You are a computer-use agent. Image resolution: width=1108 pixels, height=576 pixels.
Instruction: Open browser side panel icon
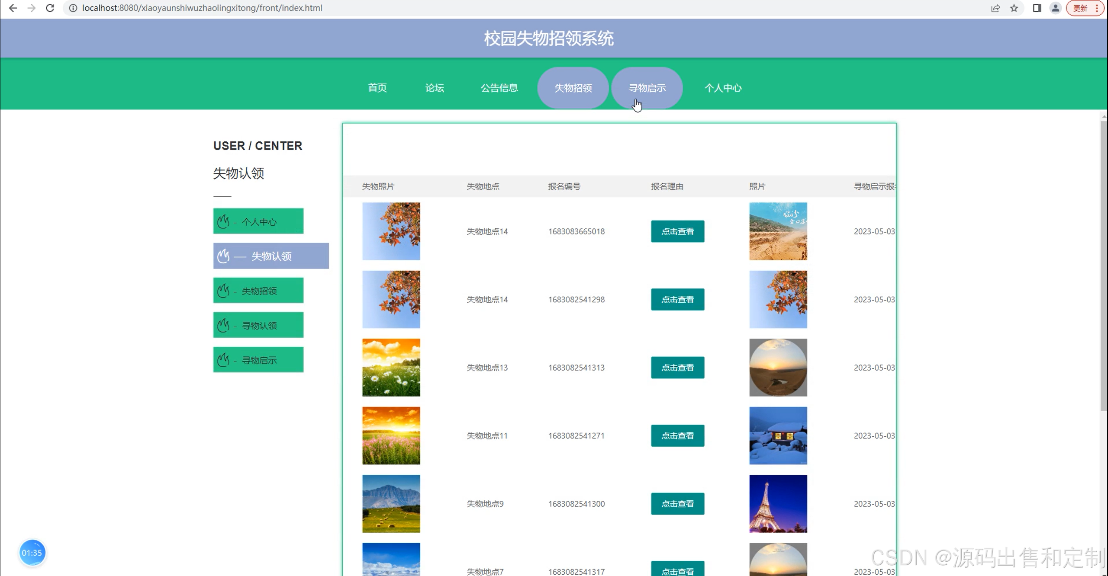point(1037,8)
